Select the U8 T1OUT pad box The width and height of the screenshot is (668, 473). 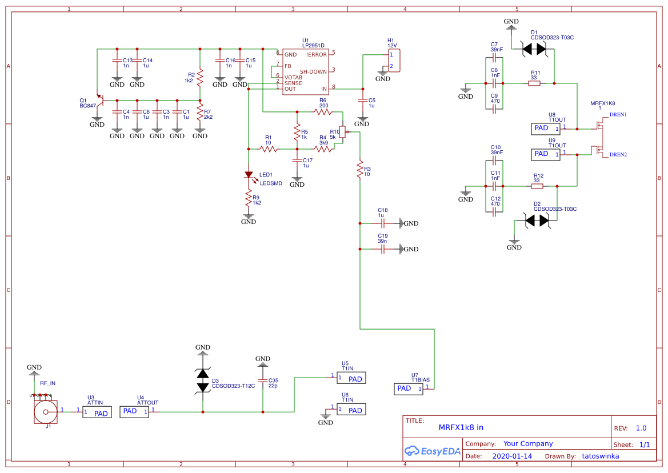(x=546, y=129)
